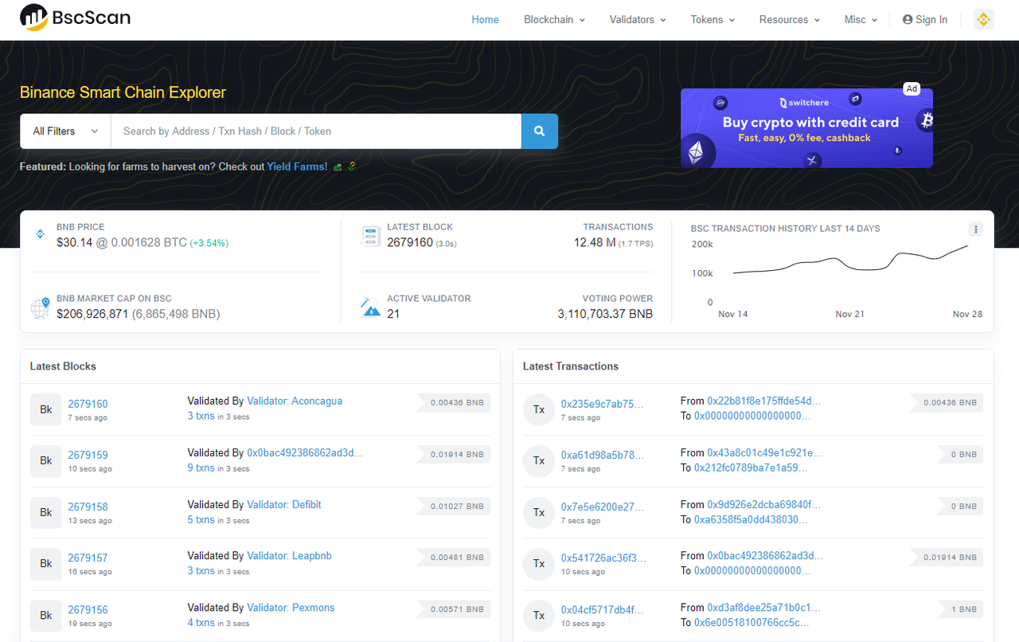Click the BNB price icon
The image size is (1019, 642).
[40, 234]
